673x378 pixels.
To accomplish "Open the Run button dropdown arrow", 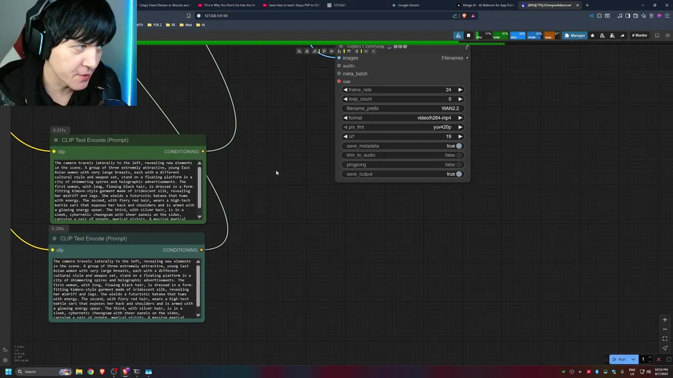I will click(633, 359).
